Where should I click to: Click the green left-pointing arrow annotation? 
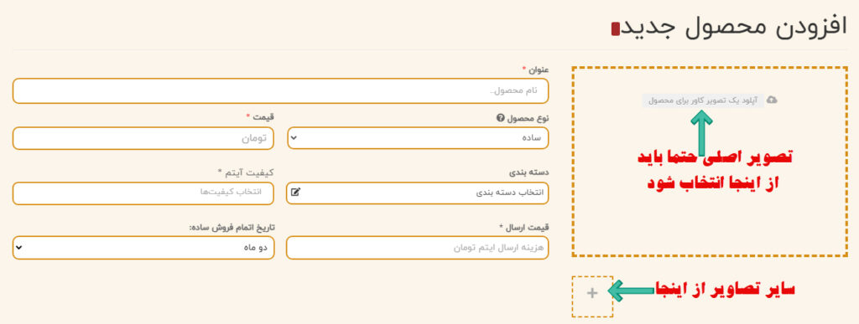[x=631, y=291]
